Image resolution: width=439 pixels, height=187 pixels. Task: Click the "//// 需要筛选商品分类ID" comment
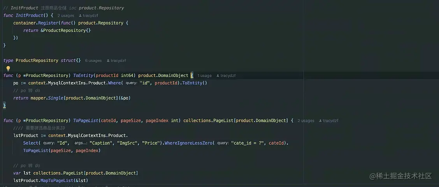point(39,128)
